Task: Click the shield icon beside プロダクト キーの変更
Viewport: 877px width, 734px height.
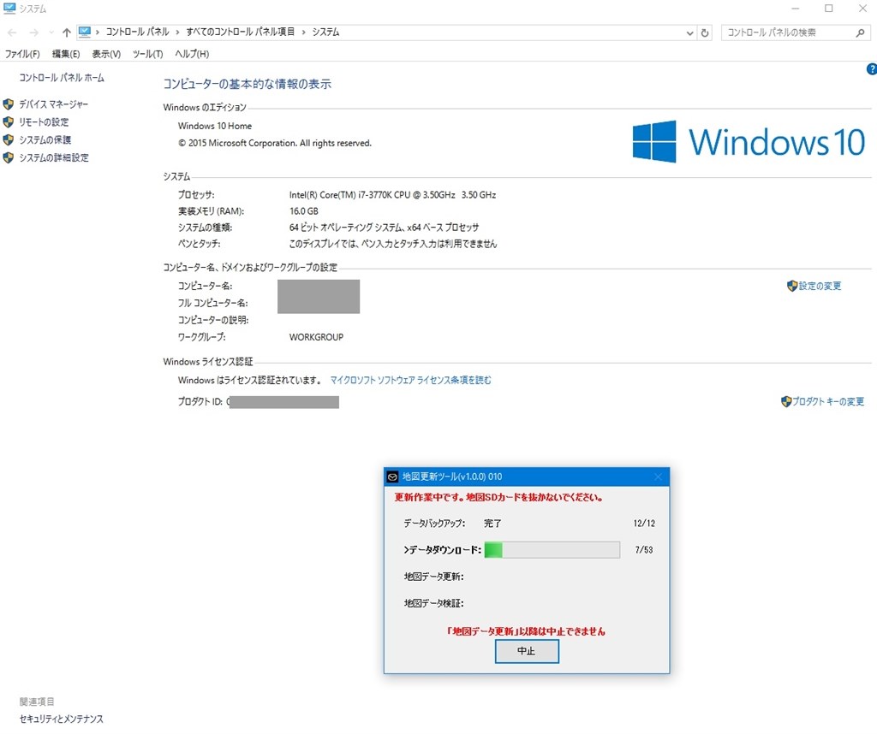Action: point(786,401)
